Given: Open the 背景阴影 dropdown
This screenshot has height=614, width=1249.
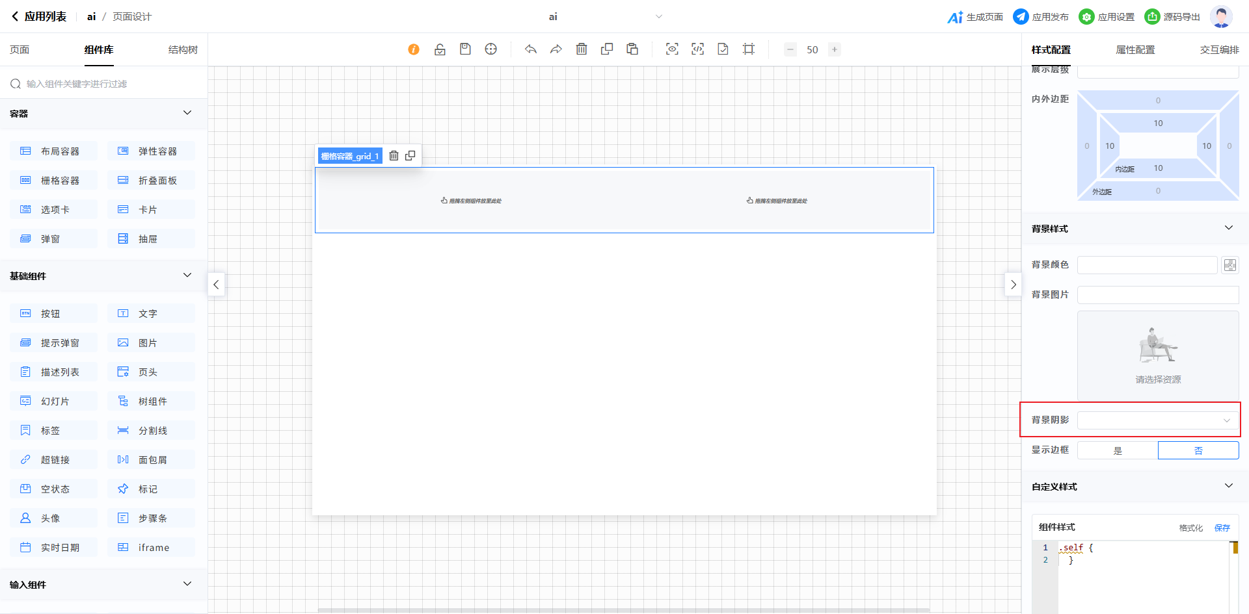Looking at the screenshot, I should pyautogui.click(x=1158, y=420).
